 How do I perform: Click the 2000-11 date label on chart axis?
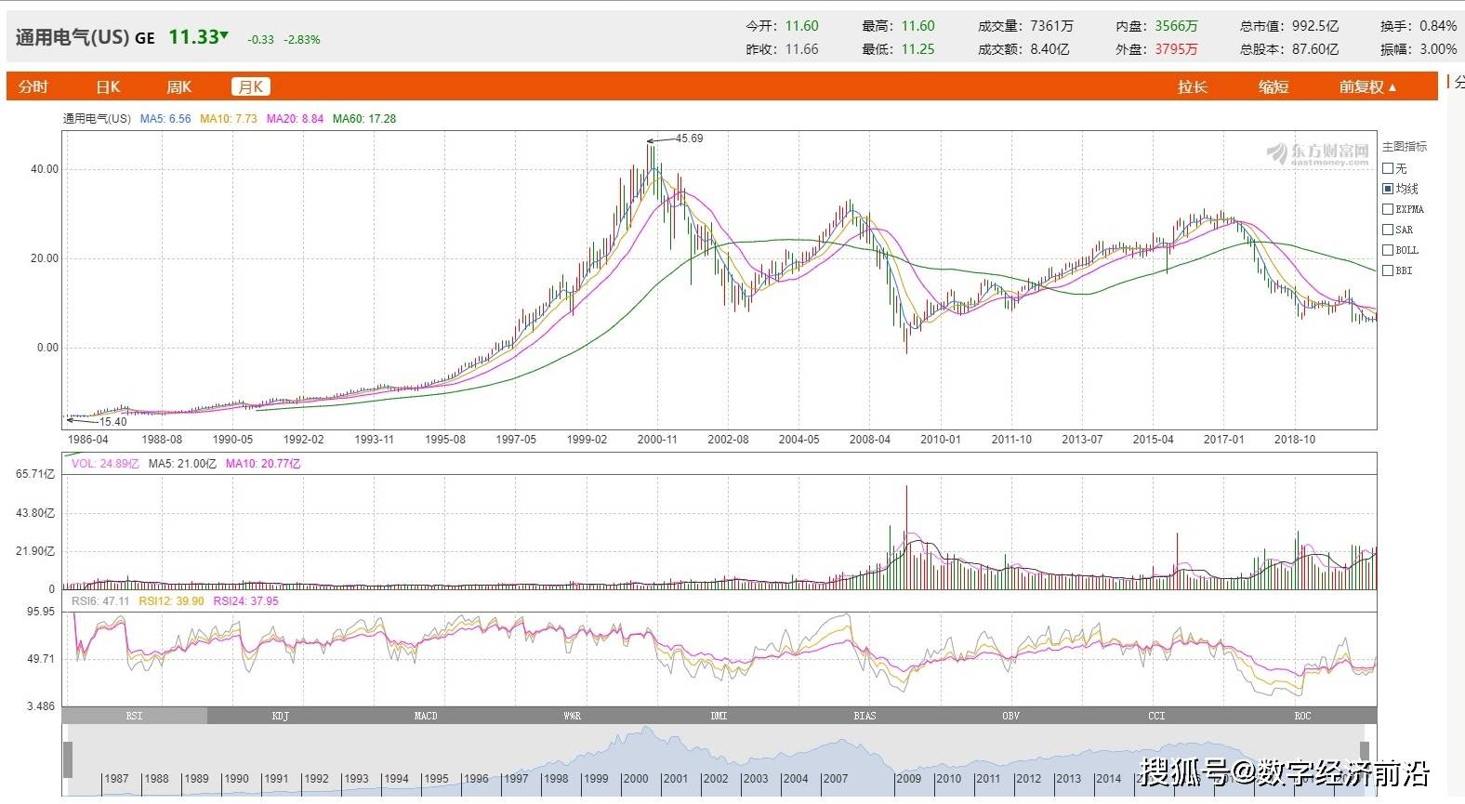point(657,440)
